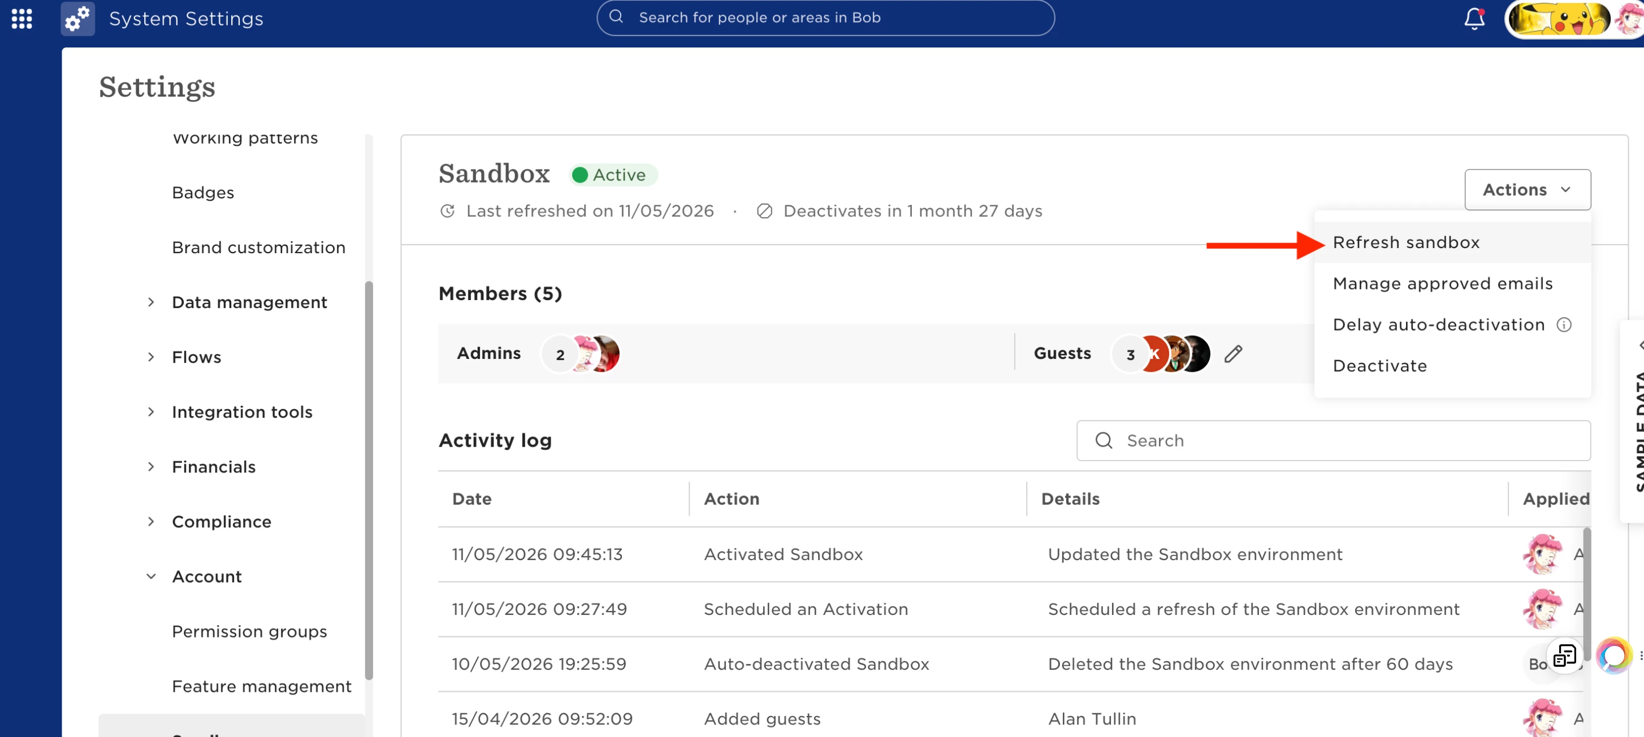Open Permission groups page
This screenshot has width=1644, height=737.
(249, 631)
